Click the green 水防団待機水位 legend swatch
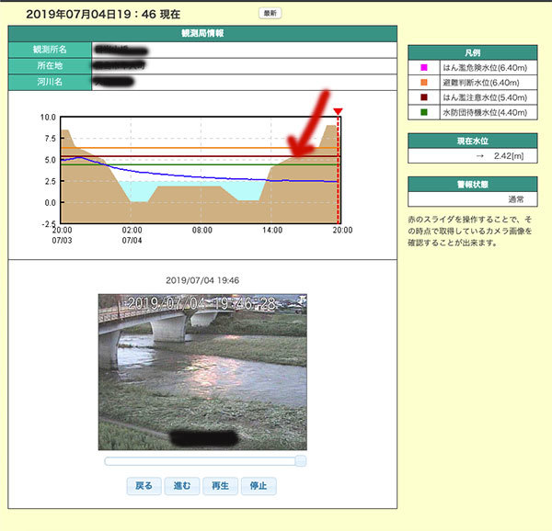The image size is (552, 531). click(x=423, y=112)
